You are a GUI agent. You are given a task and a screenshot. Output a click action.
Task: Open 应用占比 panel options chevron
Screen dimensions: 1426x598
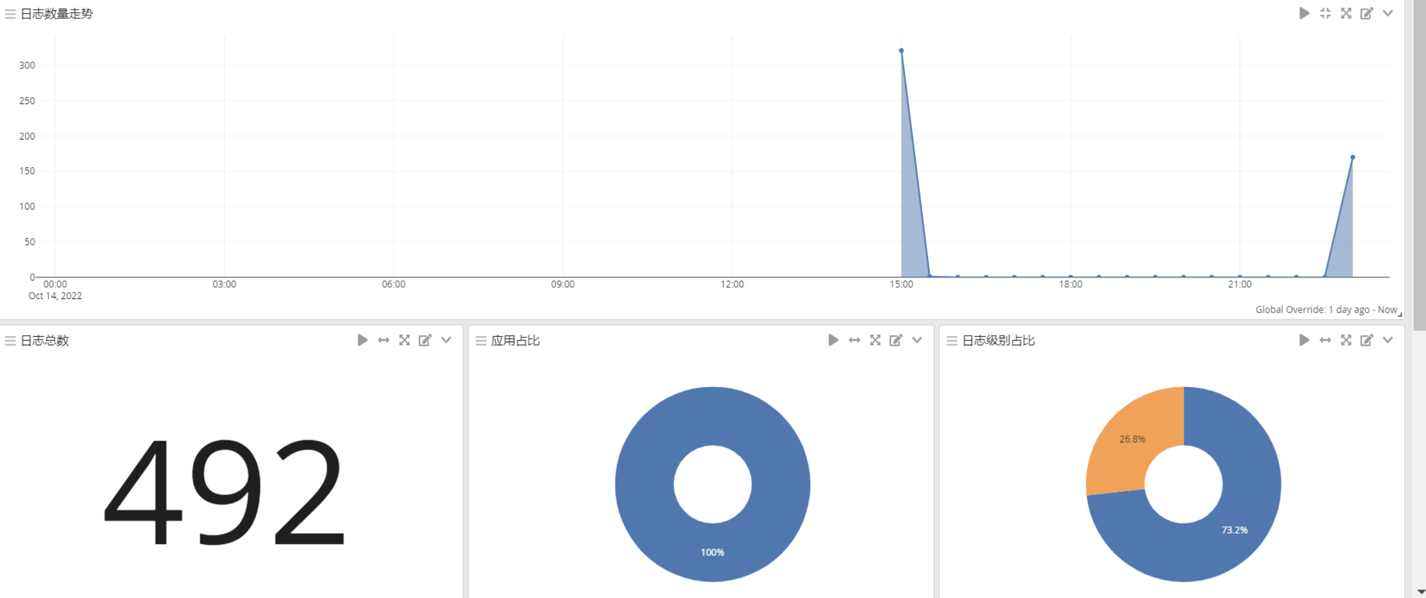(917, 340)
